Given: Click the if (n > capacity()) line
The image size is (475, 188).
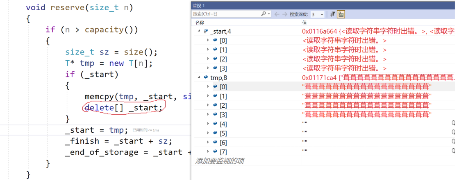Looking at the screenshot, I should click(x=92, y=29).
